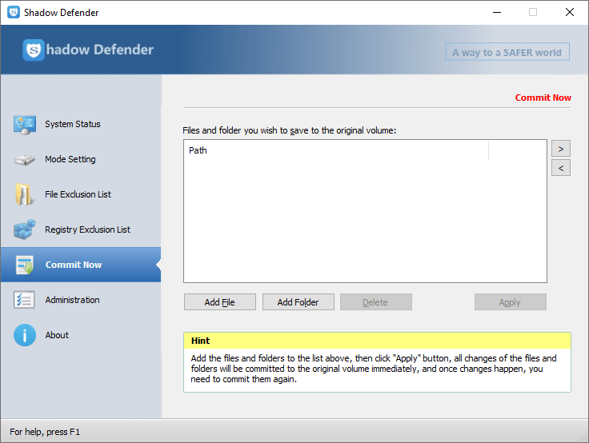Click the File Exclusion List folder icon
Screen dimensions: 589x443
point(25,194)
